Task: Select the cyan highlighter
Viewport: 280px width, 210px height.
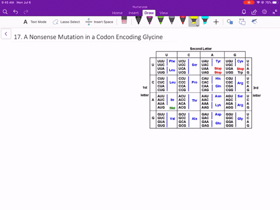Action: pyautogui.click(x=205, y=20)
